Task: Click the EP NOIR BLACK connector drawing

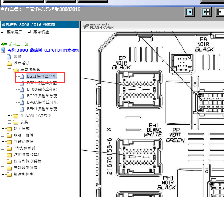Action: (x=140, y=89)
